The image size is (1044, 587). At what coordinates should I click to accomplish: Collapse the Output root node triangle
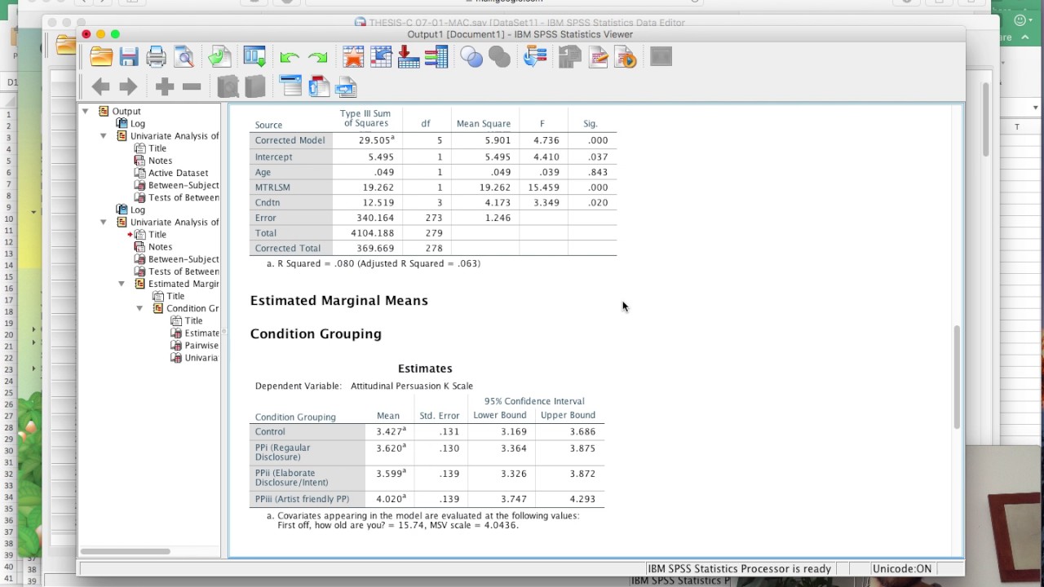[85, 111]
